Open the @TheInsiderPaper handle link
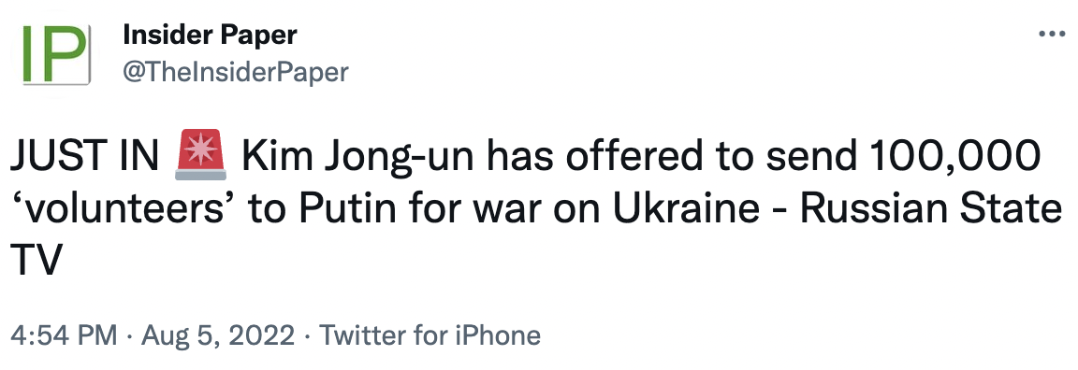The image size is (1078, 370). [235, 71]
